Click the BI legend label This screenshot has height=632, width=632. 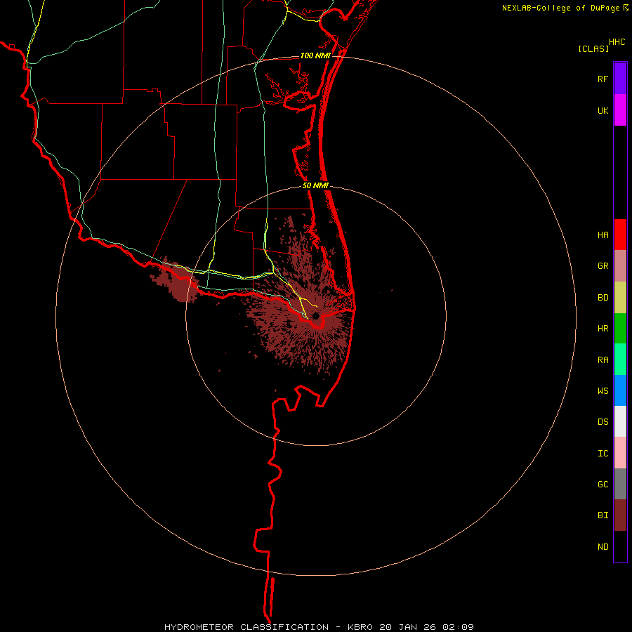(603, 515)
